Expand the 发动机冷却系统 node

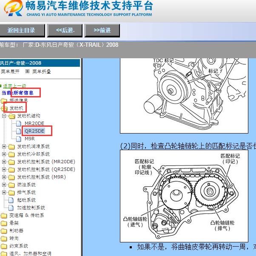pos(4,154)
